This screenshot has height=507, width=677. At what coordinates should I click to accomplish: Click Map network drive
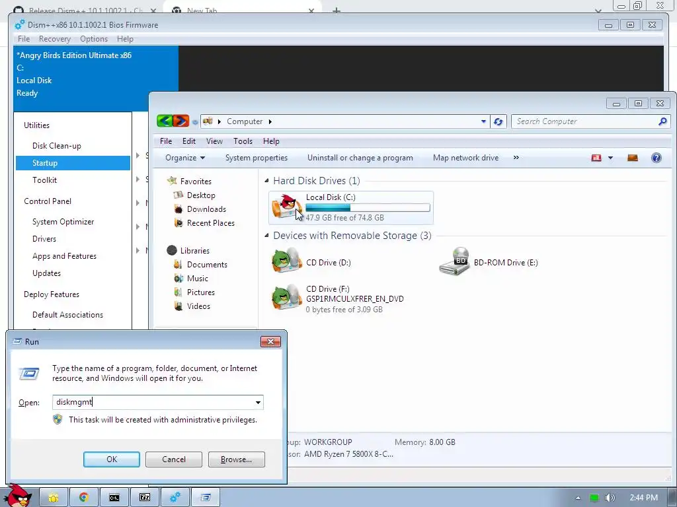[x=465, y=158]
